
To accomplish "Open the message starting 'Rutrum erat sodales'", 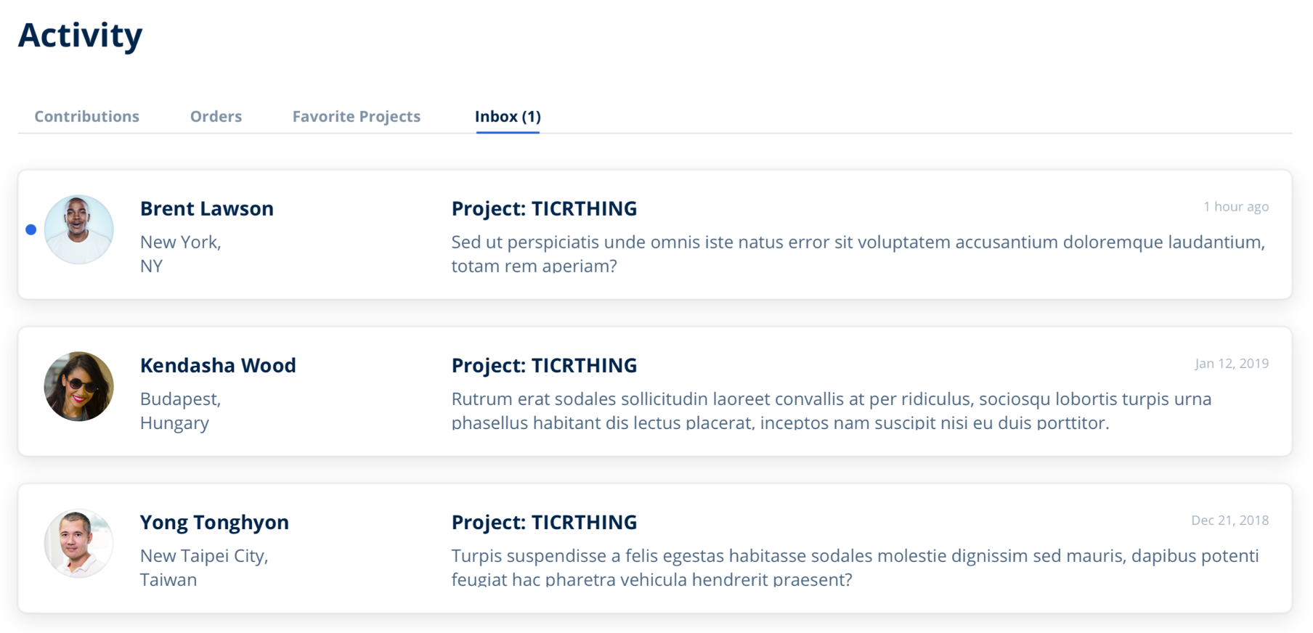I will (x=832, y=410).
